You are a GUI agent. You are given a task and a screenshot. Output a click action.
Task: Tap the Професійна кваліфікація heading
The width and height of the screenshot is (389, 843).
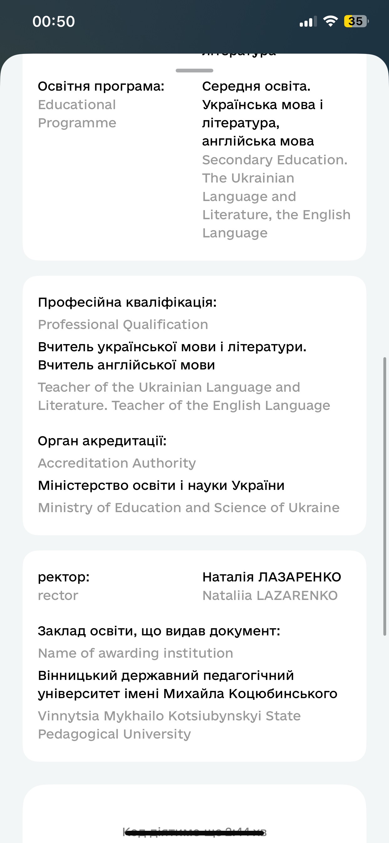coord(127,302)
